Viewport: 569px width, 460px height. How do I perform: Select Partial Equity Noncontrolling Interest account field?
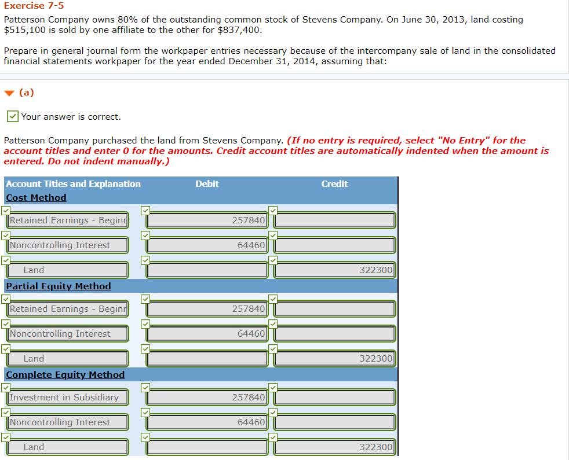pyautogui.click(x=67, y=334)
